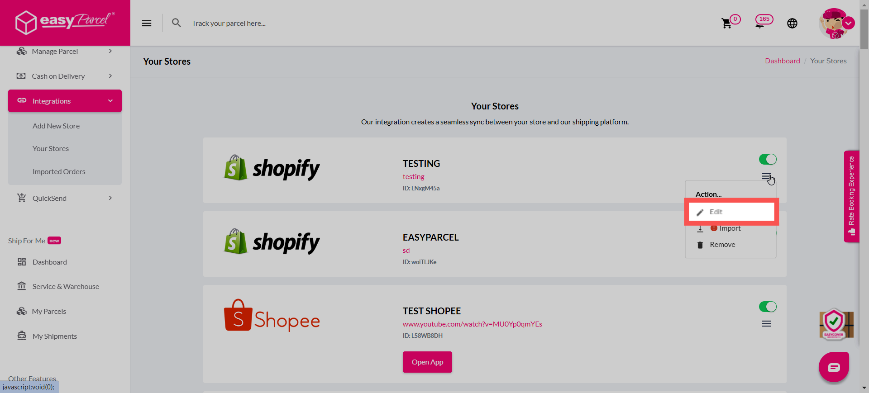Click the Cash on Delivery money icon
Screen dimensions: 869x393
[x=21, y=76]
